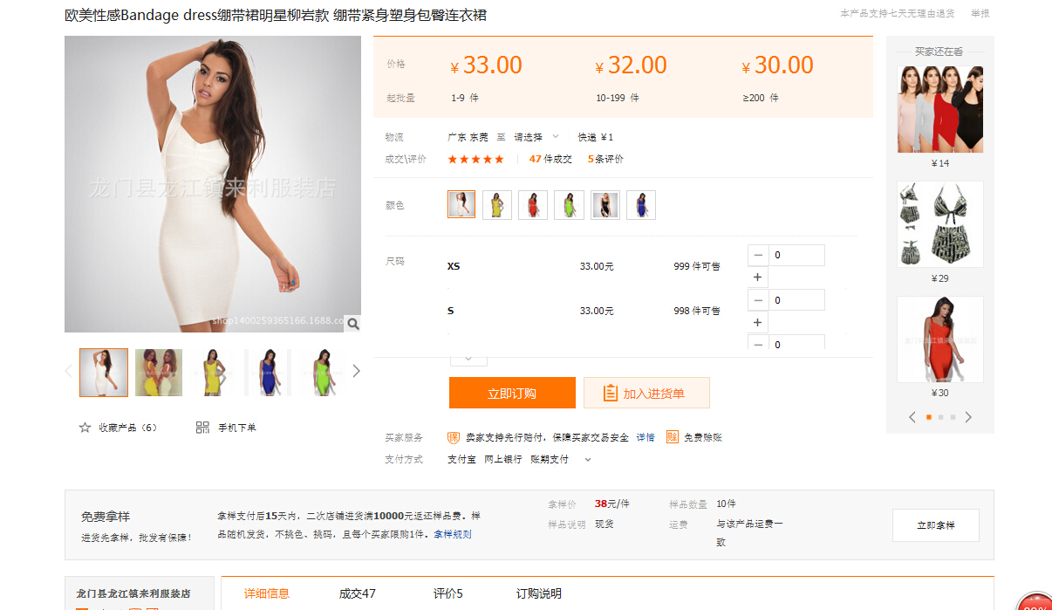This screenshot has height=610, width=1052.
Task: Click next arrow in thumbnail gallery
Action: coord(356,371)
